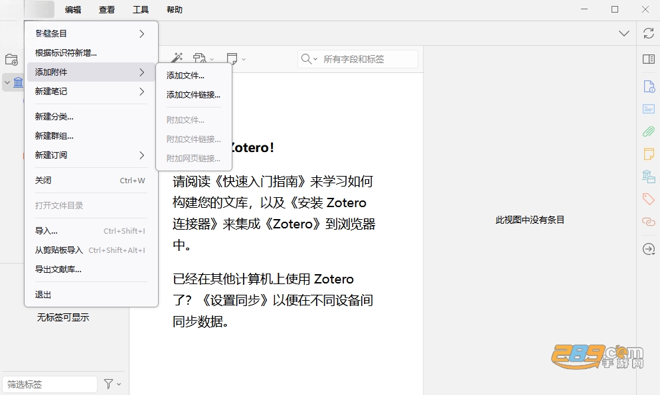Image resolution: width=660 pixels, height=395 pixels.
Task: Open the 查看 menu
Action: (107, 10)
